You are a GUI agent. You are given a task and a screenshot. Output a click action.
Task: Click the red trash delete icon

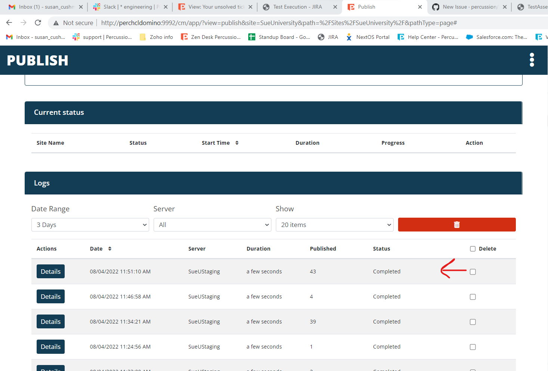(x=456, y=224)
